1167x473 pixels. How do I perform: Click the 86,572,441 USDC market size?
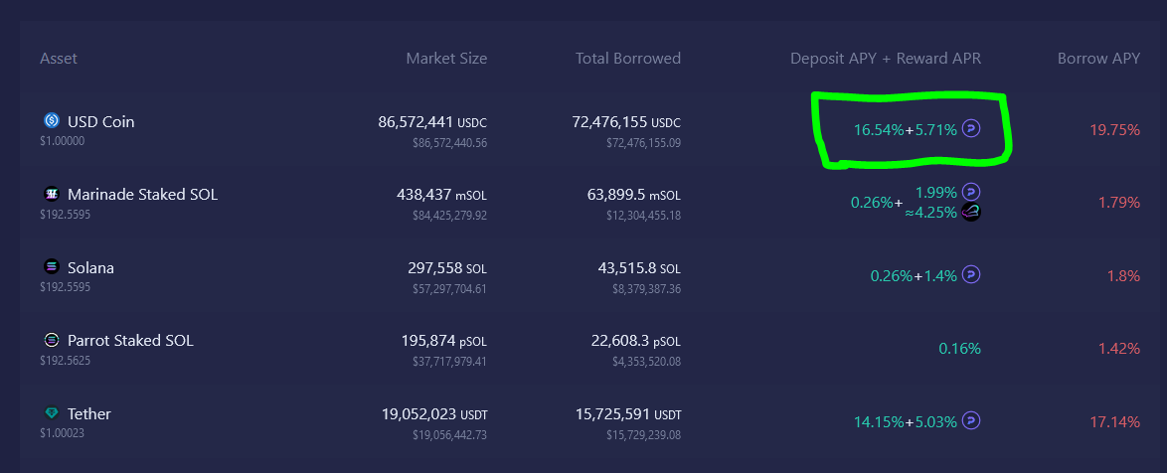[x=432, y=122]
